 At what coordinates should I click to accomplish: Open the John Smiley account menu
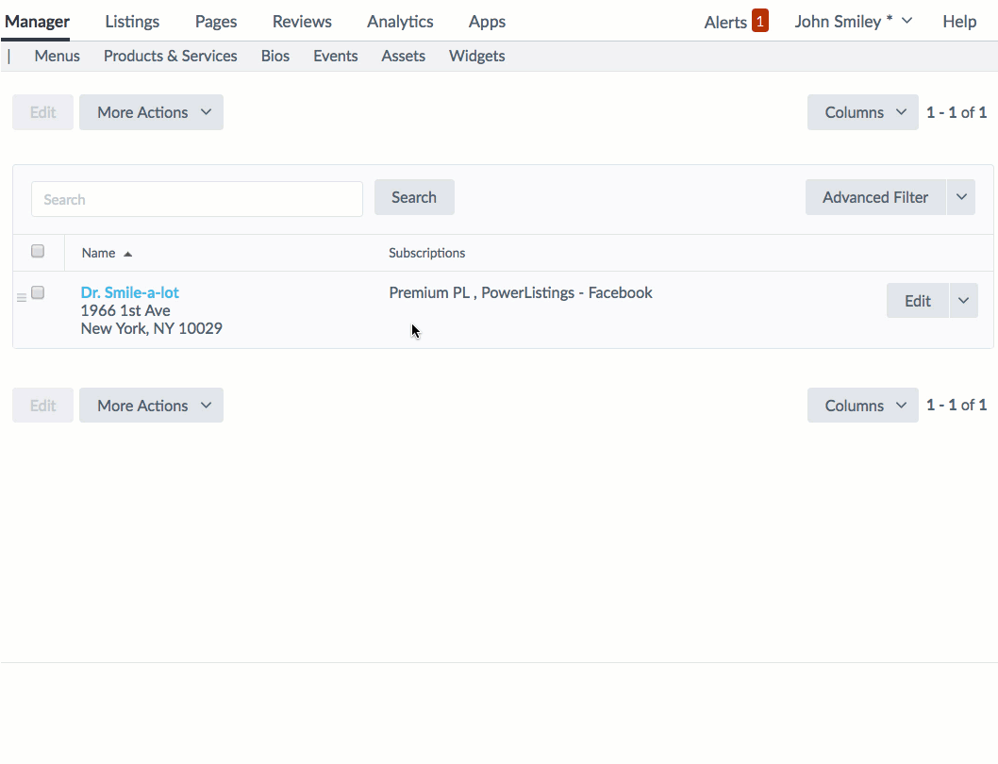852,20
